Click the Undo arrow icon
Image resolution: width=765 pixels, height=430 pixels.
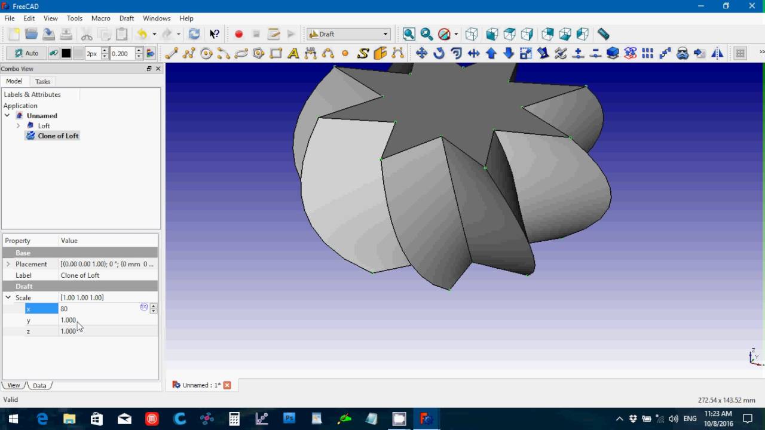(x=142, y=34)
